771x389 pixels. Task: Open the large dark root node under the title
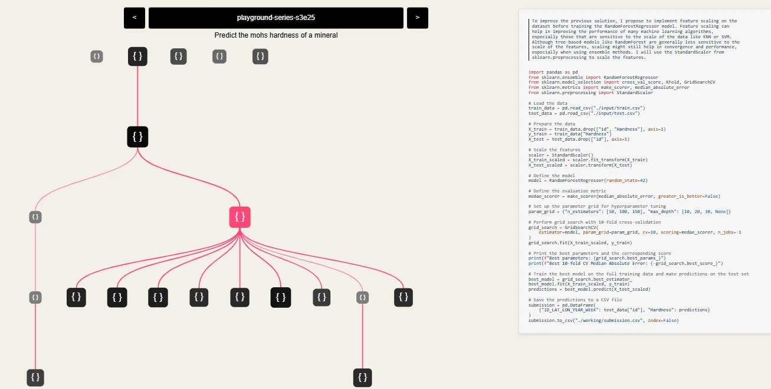pos(137,56)
